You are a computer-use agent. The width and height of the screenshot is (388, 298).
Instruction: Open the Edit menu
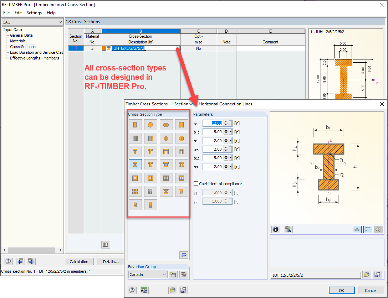pyautogui.click(x=18, y=13)
